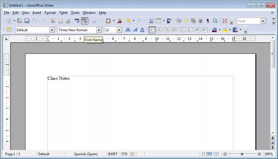This screenshot has height=159, width=278.
Task: Open Styles and Formatting window icon
Action: [9, 30]
